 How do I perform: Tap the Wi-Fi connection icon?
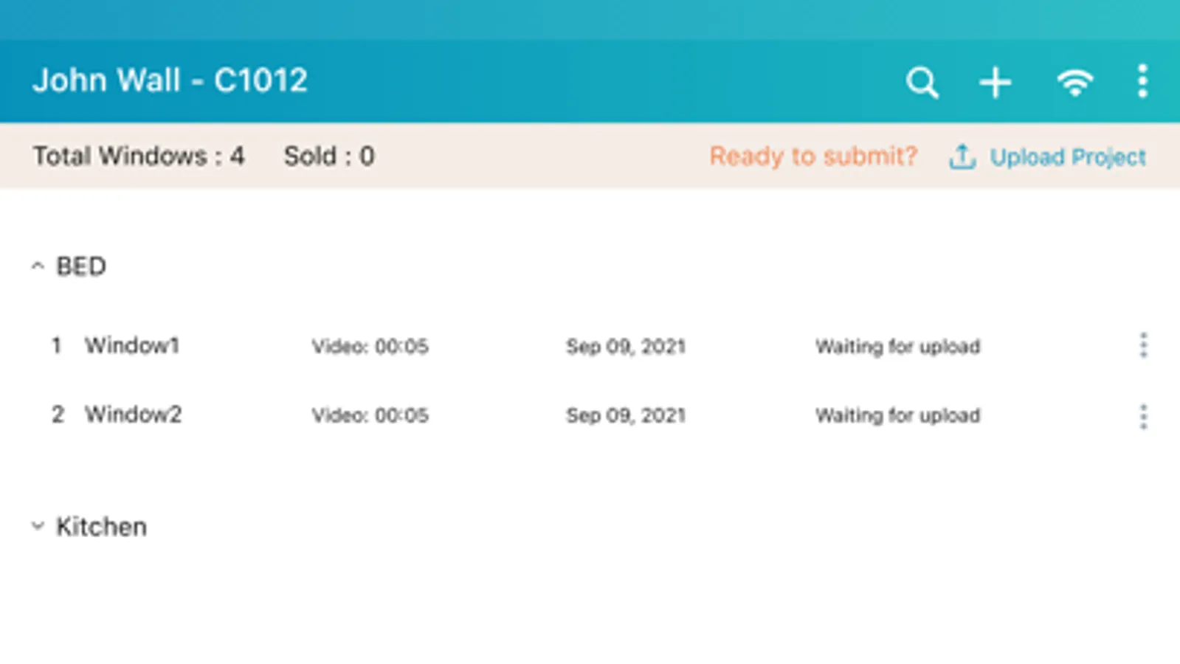1074,82
